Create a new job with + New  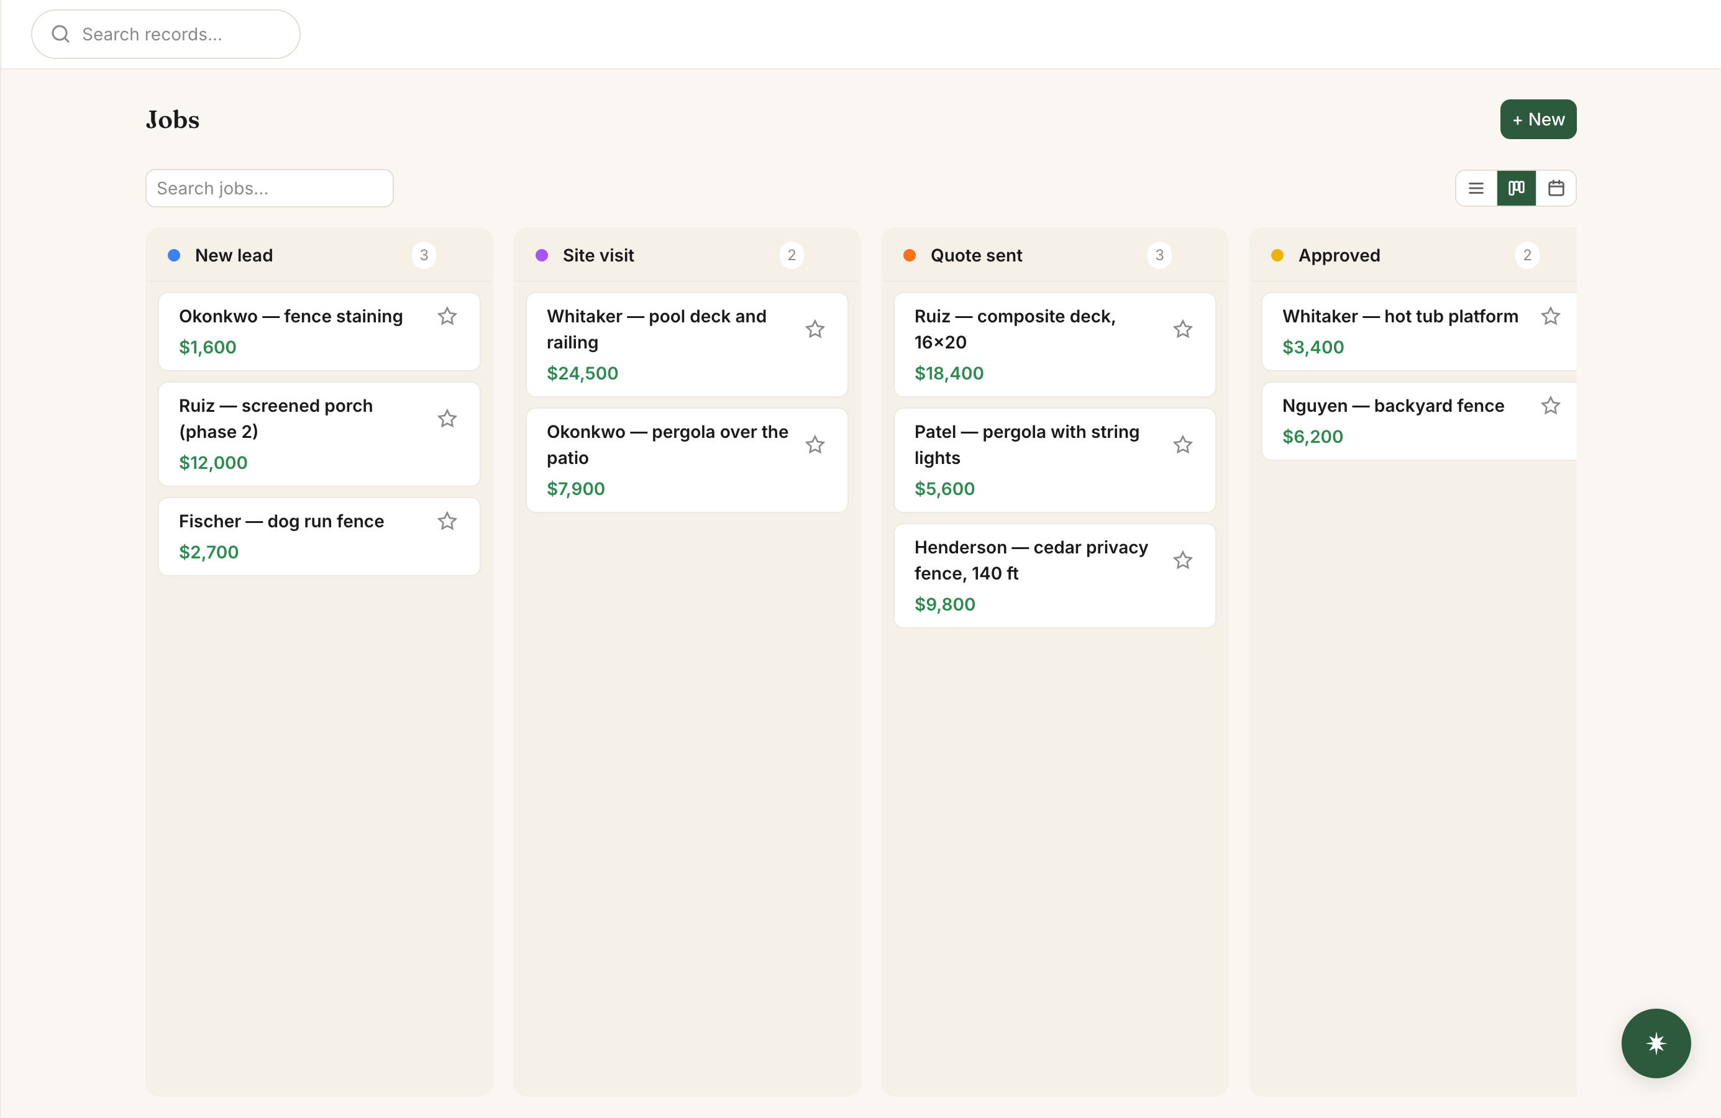(x=1538, y=119)
